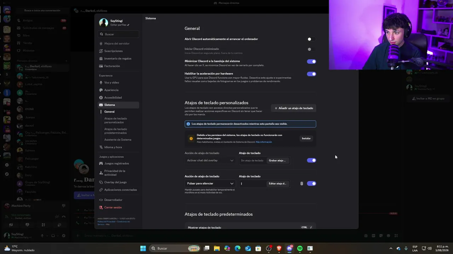Click the volume speaker tray icon
The width and height of the screenshot is (453, 254).
(430, 248)
